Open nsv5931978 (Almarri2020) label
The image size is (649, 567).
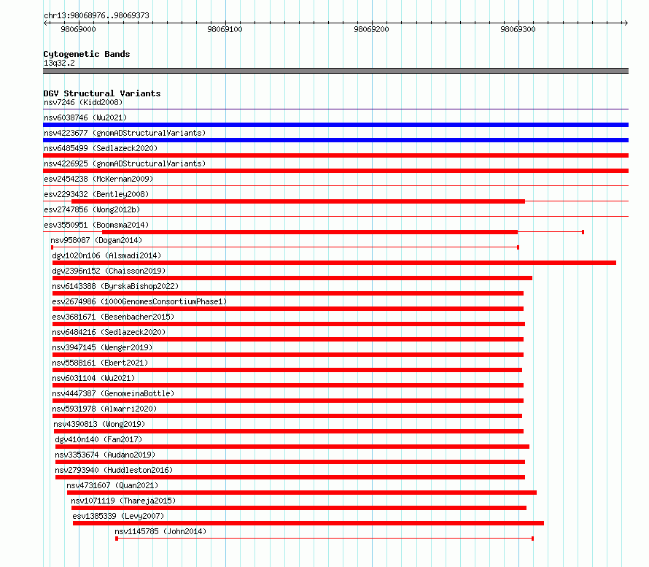pyautogui.click(x=105, y=409)
